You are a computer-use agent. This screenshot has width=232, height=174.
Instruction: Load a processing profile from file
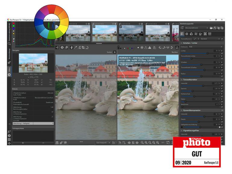coord(211,28)
